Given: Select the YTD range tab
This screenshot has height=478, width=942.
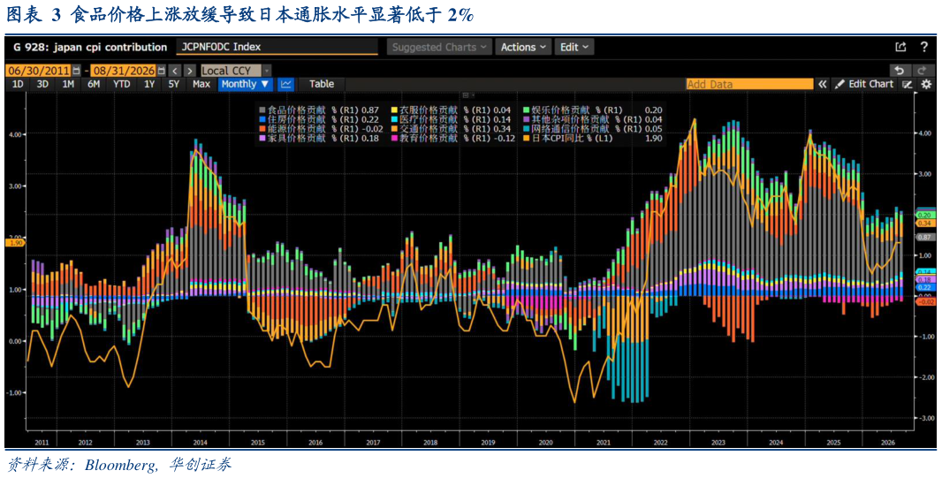Looking at the screenshot, I should click(121, 84).
